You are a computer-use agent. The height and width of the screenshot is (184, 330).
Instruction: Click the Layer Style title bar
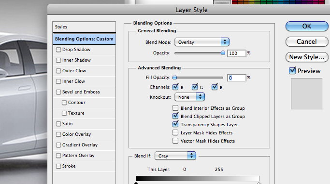188,10
